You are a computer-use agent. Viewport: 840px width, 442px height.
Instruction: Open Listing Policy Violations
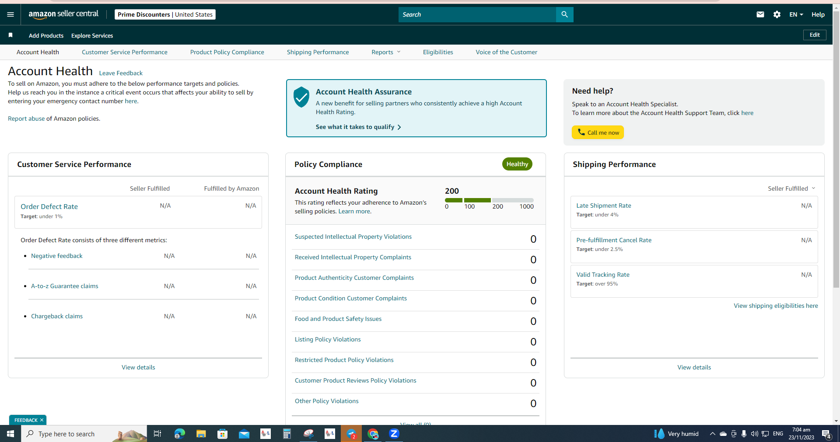[x=328, y=339]
